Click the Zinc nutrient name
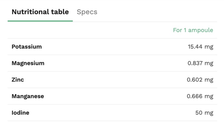 coord(18,80)
